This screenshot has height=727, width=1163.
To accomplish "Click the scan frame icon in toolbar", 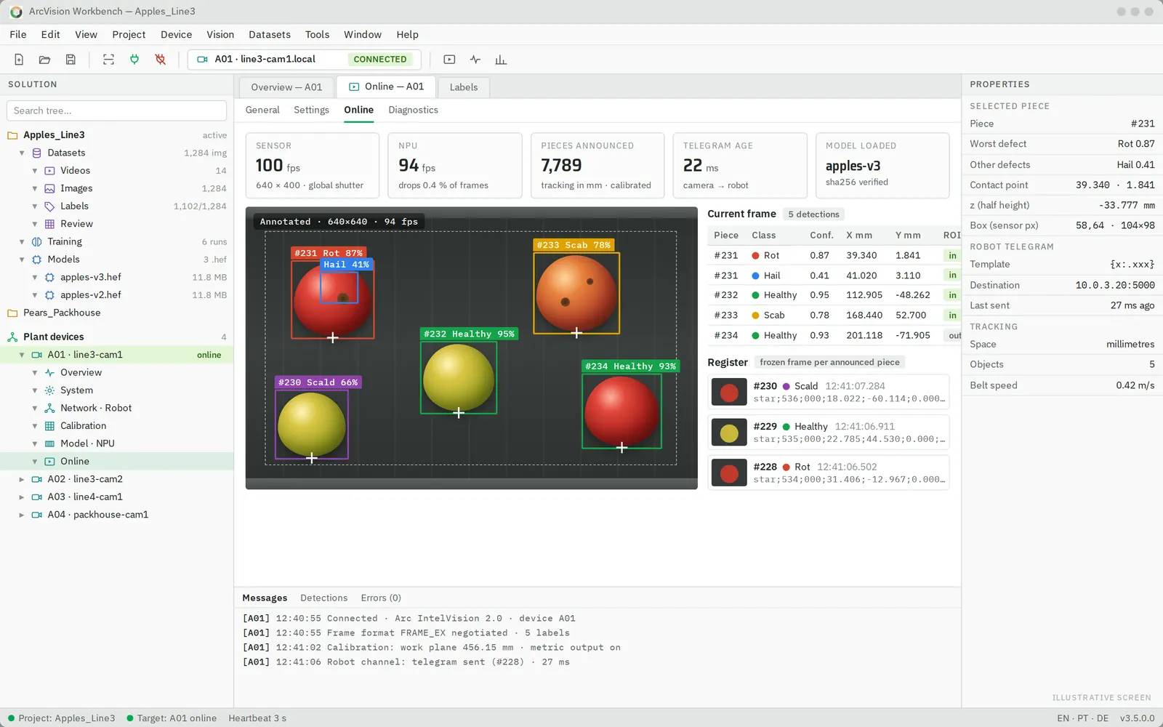I will click(x=108, y=60).
